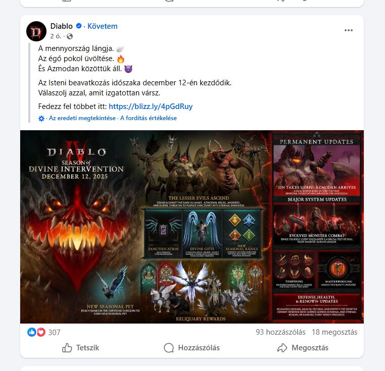385x371 pixels.
Task: Click the verified badge next to Diablo
Action: 79,26
